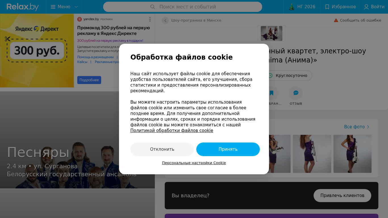Screen dimensions: 388x218
Task: Open Политика обработки файлов cookie link
Action: click(x=172, y=131)
